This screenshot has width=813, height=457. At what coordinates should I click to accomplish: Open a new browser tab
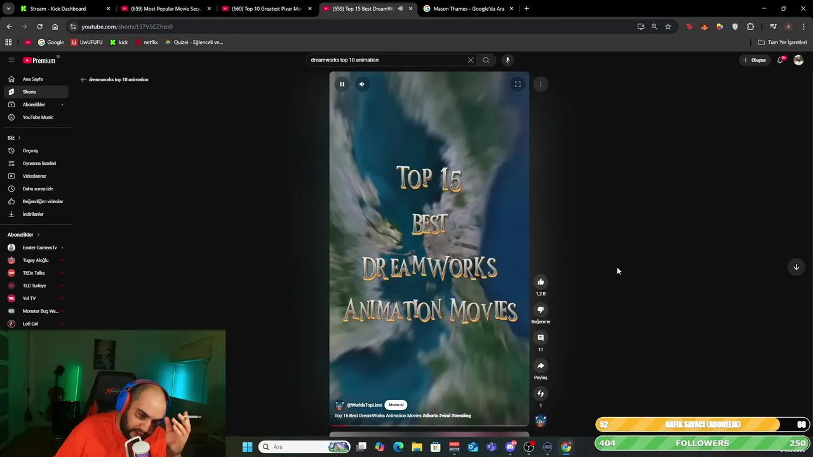coord(527,9)
